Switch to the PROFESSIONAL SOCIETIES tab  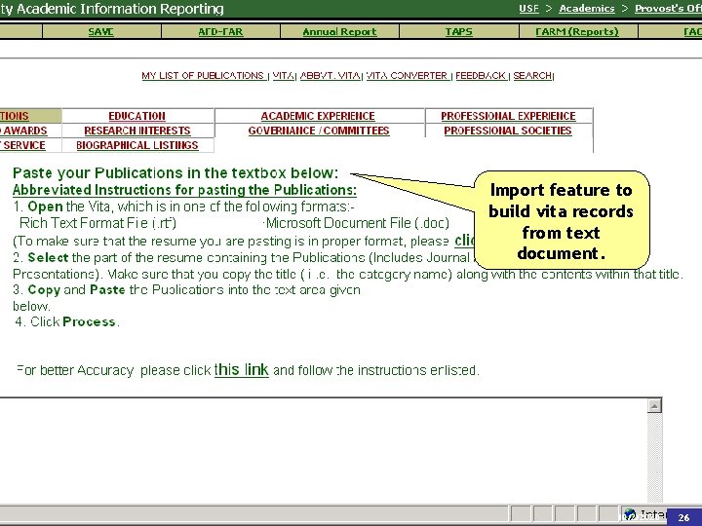pos(508,131)
